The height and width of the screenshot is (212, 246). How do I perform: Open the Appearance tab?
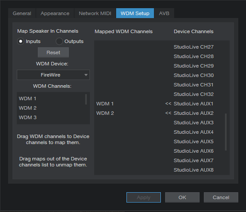[x=55, y=13]
